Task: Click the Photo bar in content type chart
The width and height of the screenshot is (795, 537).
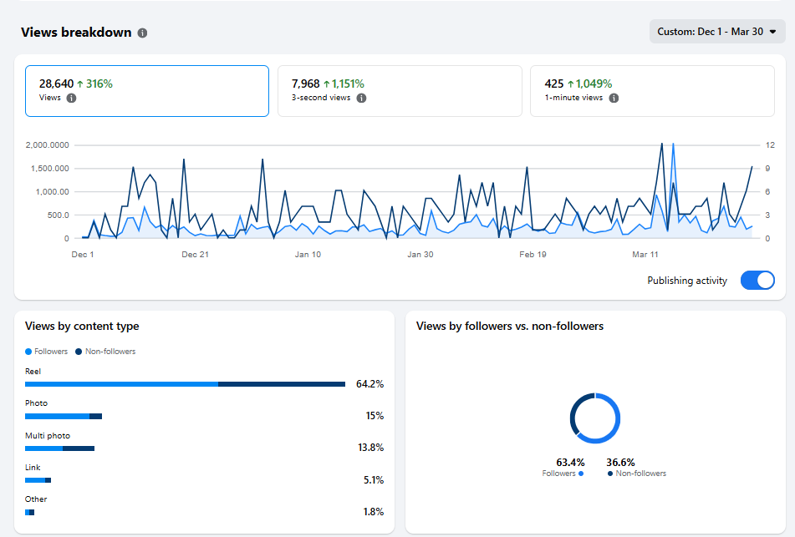Action: (x=62, y=416)
